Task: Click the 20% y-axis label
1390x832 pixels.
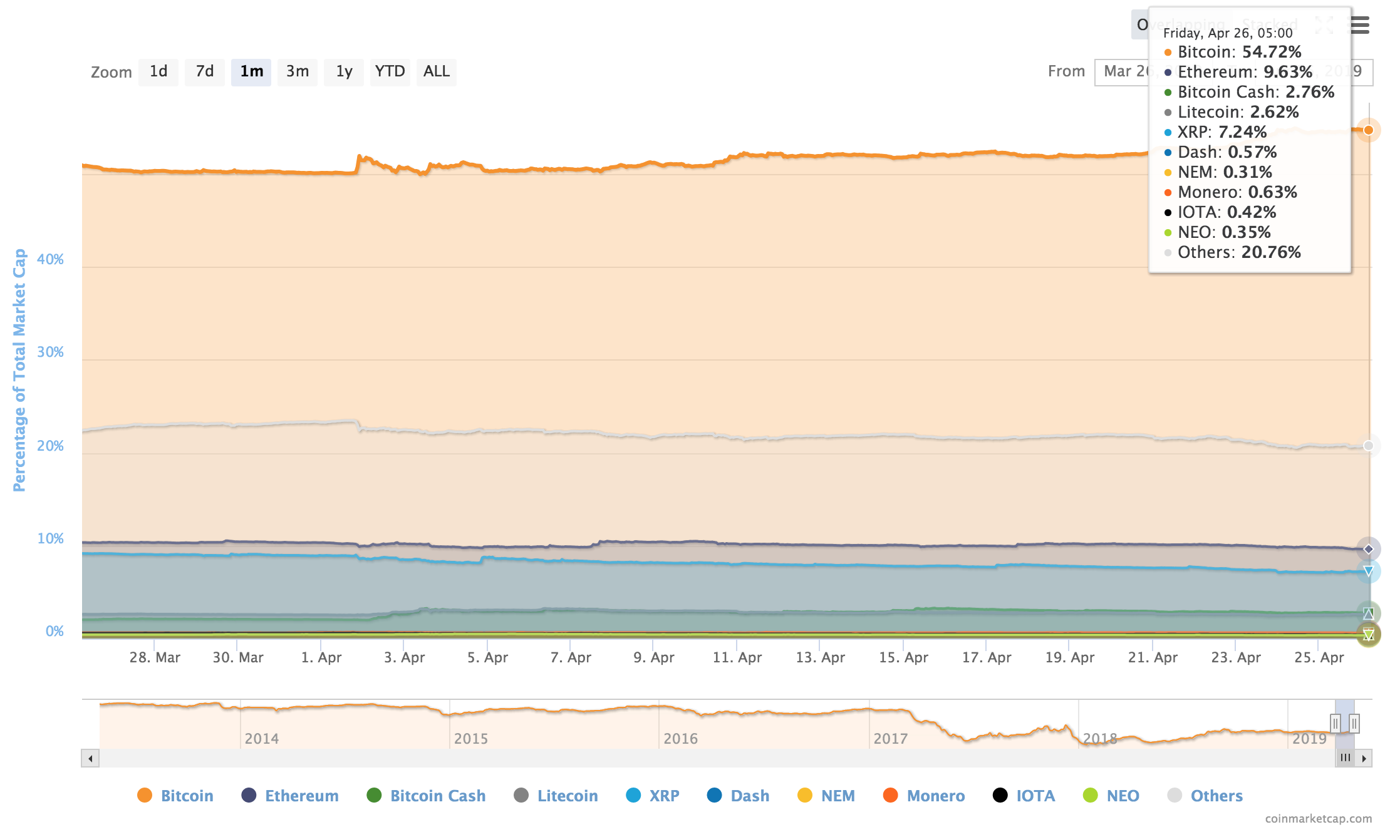Action: pos(50,446)
